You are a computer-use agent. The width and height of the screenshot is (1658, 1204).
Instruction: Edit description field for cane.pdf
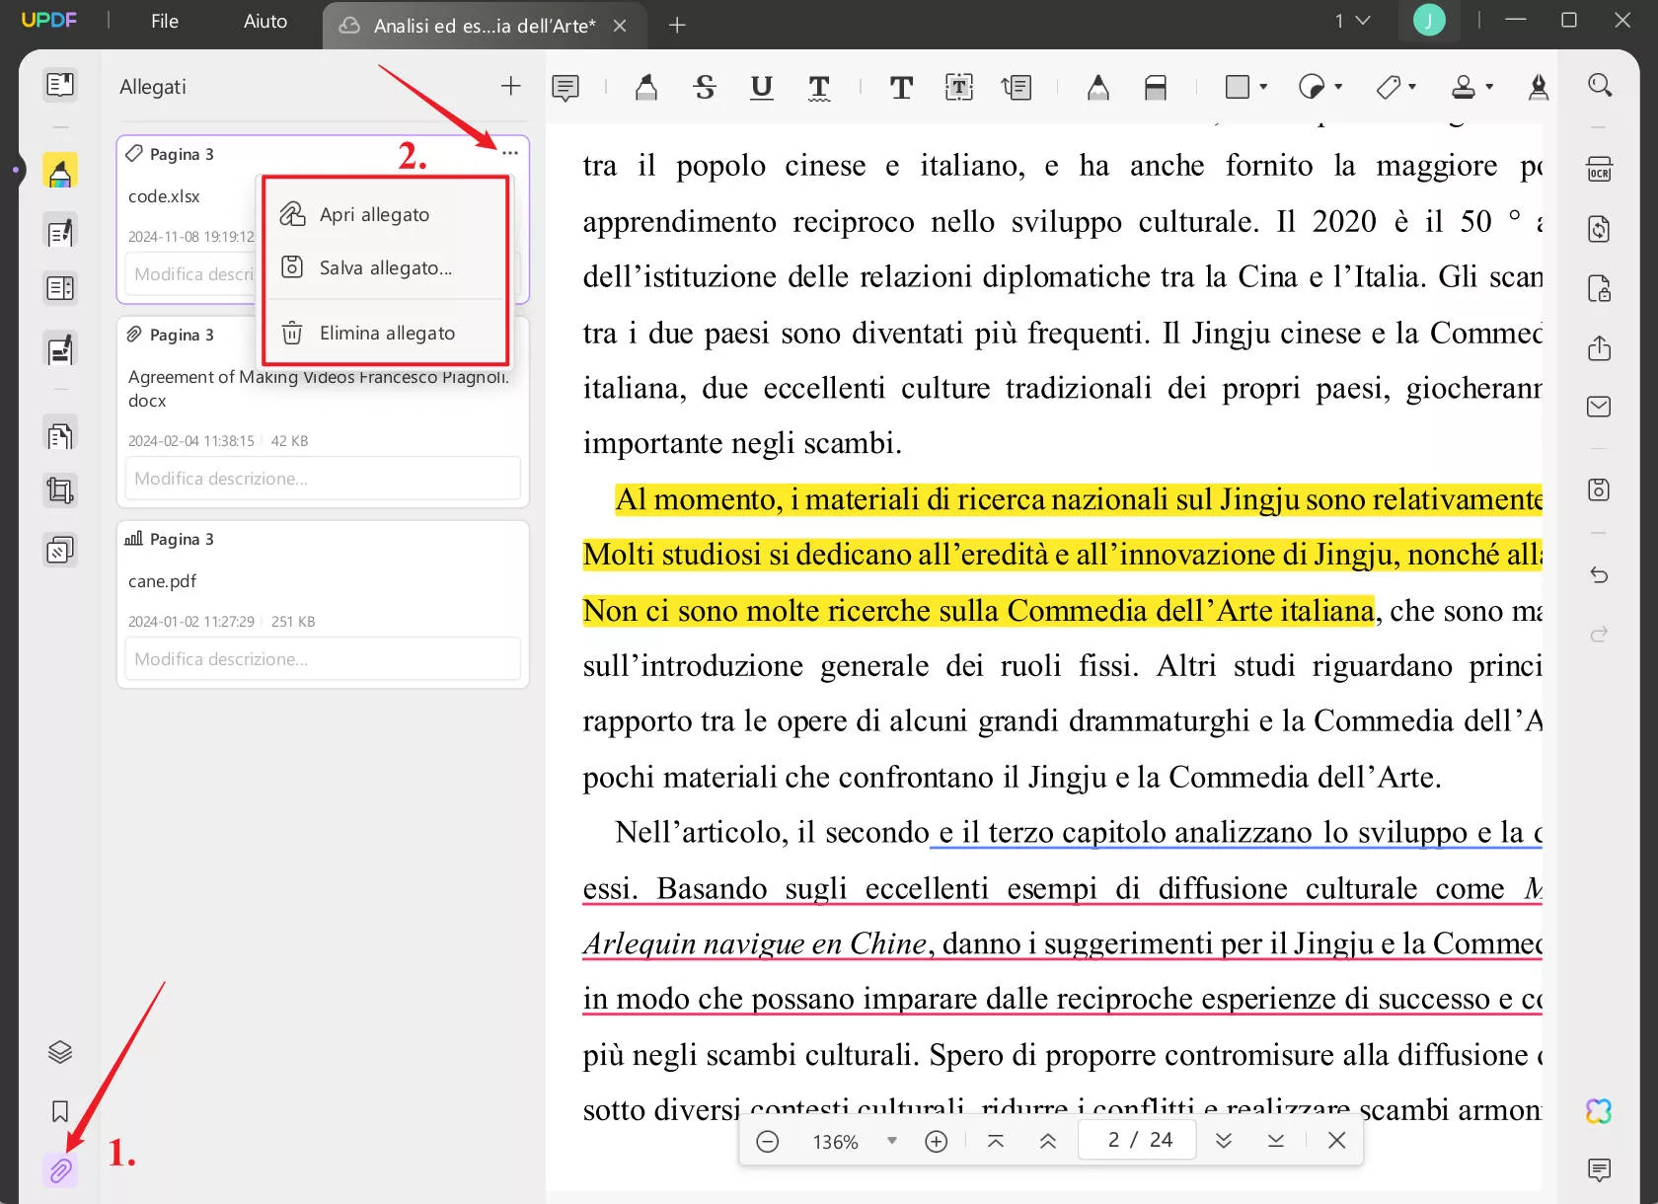coord(323,658)
